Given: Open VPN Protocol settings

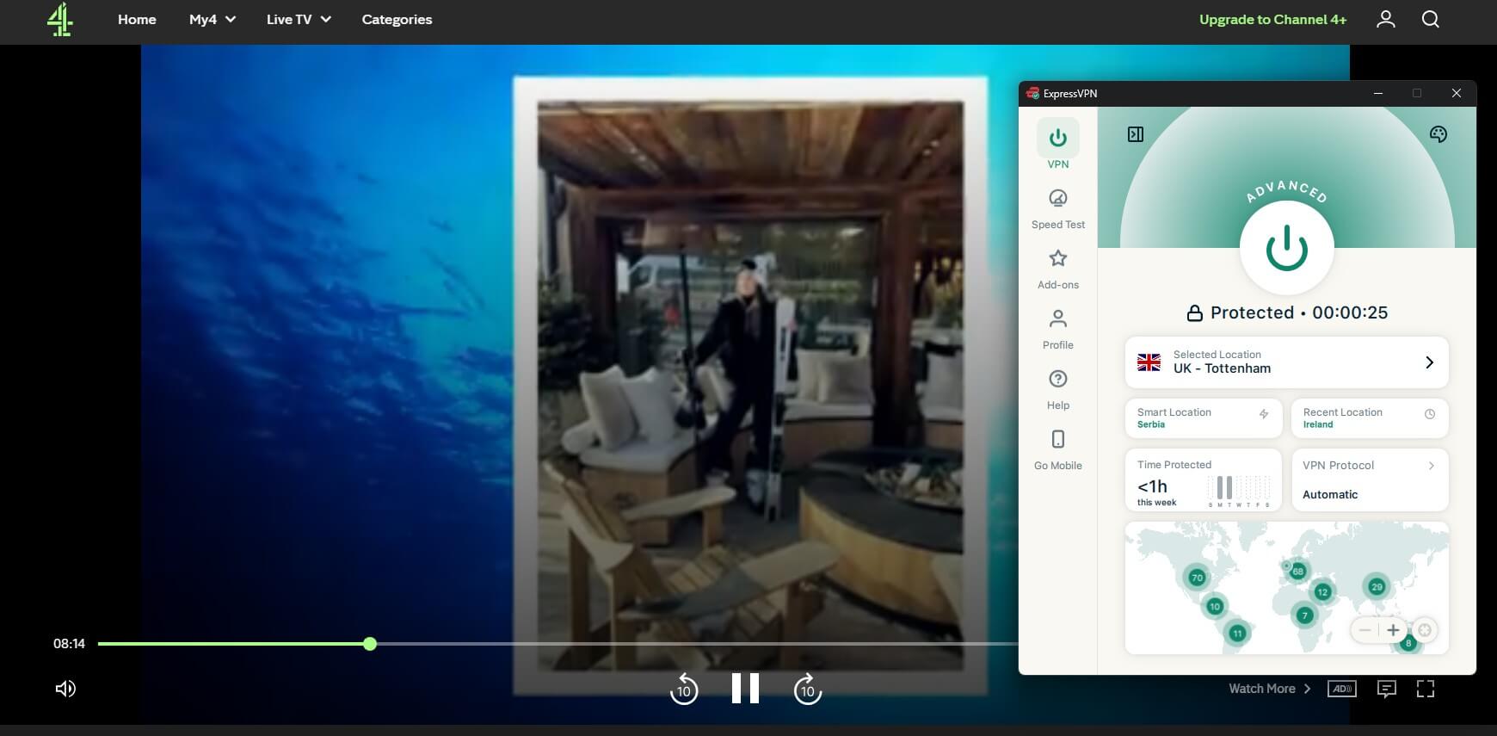Looking at the screenshot, I should (1370, 479).
